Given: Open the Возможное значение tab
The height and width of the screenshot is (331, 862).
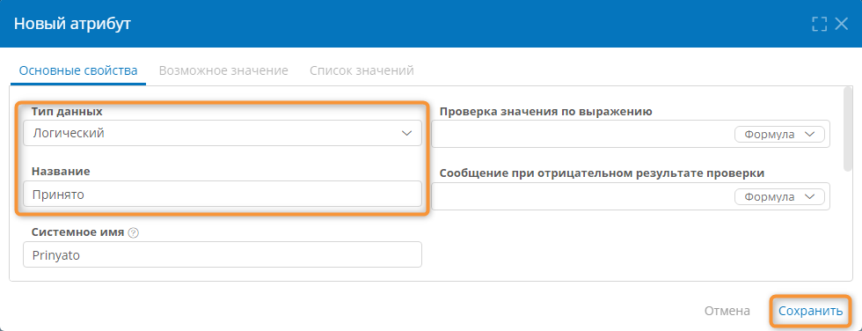Looking at the screenshot, I should (x=223, y=71).
